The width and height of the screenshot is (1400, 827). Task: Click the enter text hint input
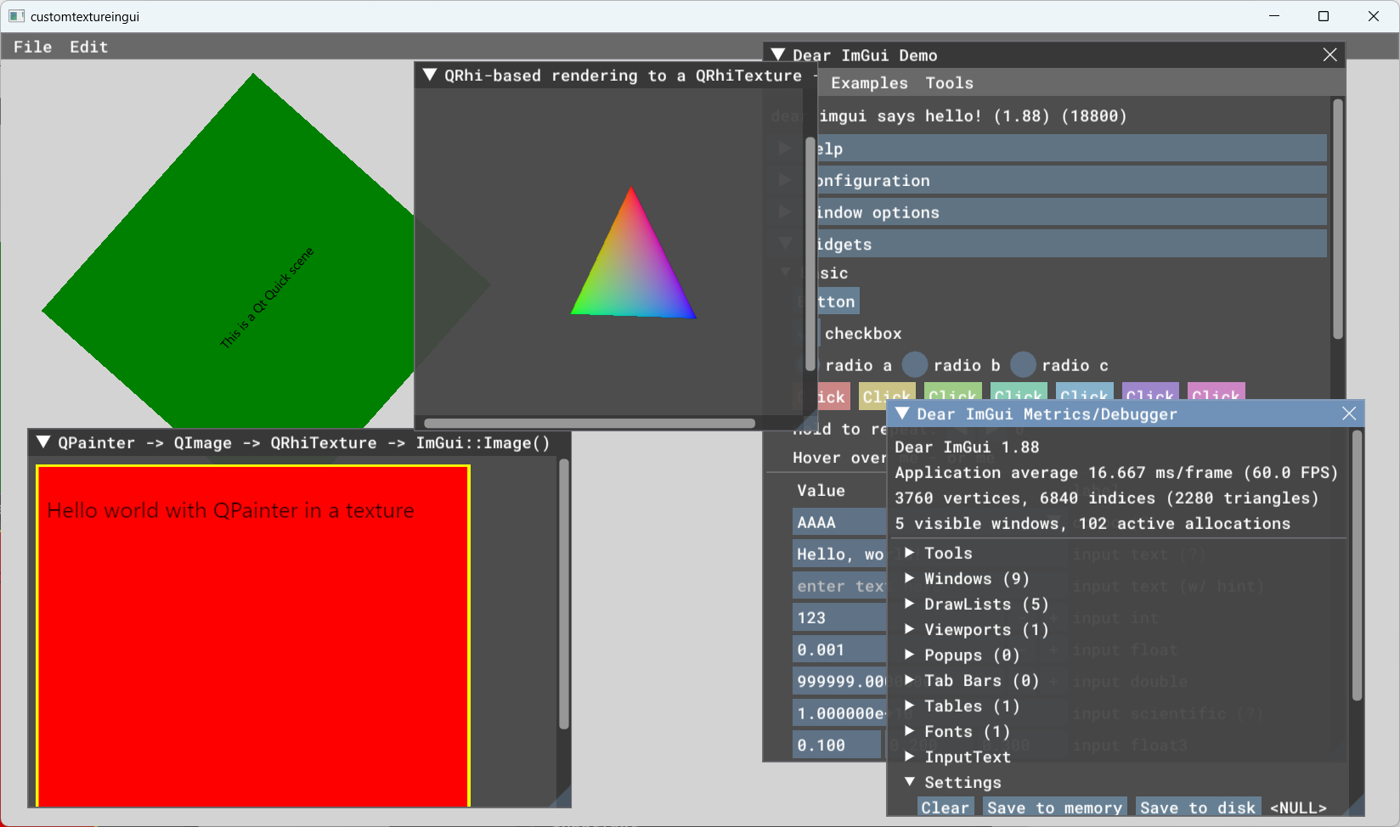(x=839, y=586)
